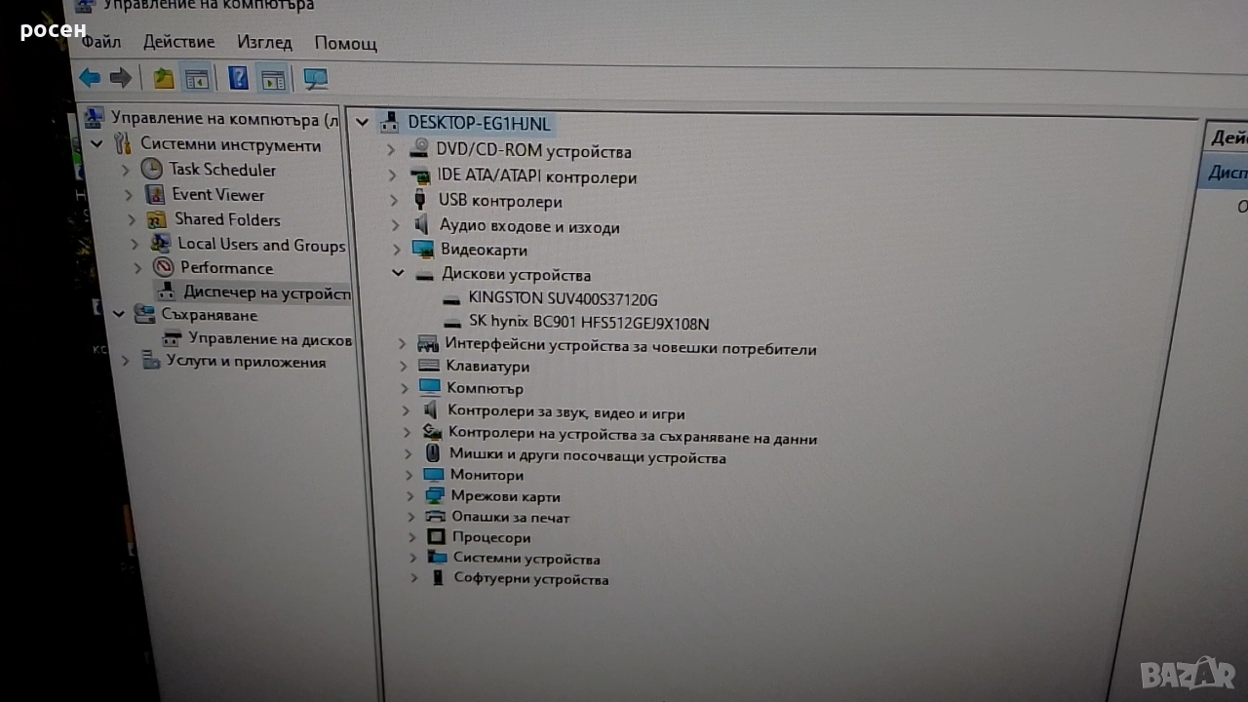Screen dimensions: 1248x702
Task: Expand DVD/CD-ROM устройства node
Action: click(390, 150)
